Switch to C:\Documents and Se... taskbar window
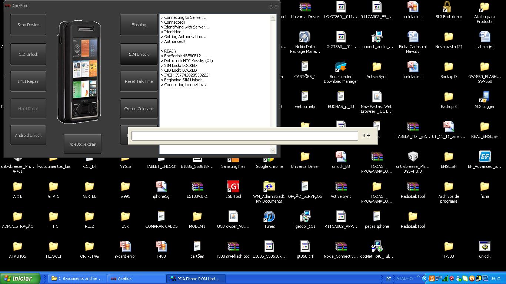 point(77,278)
